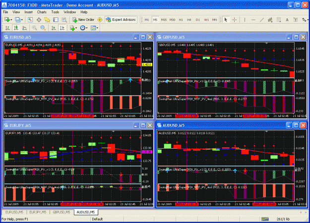
Task: Select D1 daily timeframe
Action: 198,20
